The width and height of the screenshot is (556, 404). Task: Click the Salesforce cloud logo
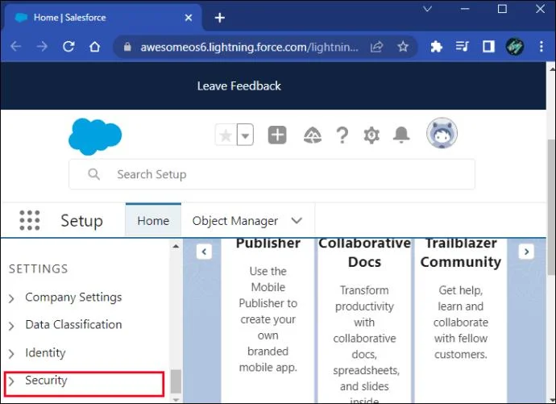point(95,136)
